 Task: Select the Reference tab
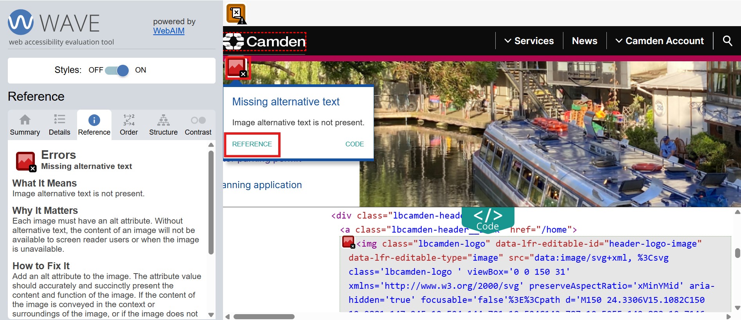(94, 125)
